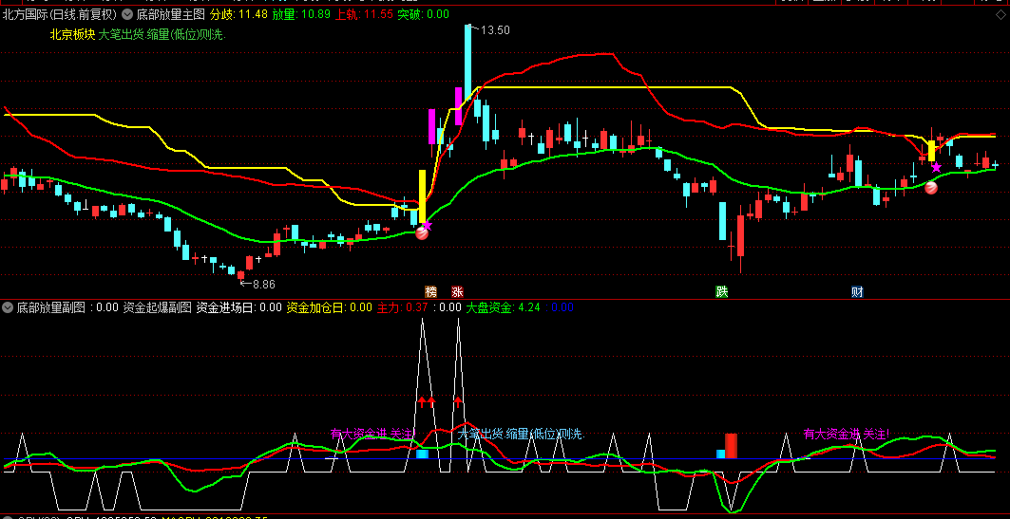Click the first 有大资金进 关注! annotation left of the spikes

tap(372, 434)
